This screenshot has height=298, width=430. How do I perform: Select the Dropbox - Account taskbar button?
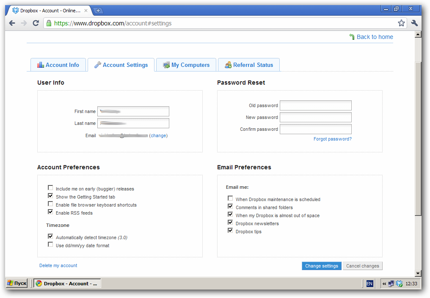[67, 284]
